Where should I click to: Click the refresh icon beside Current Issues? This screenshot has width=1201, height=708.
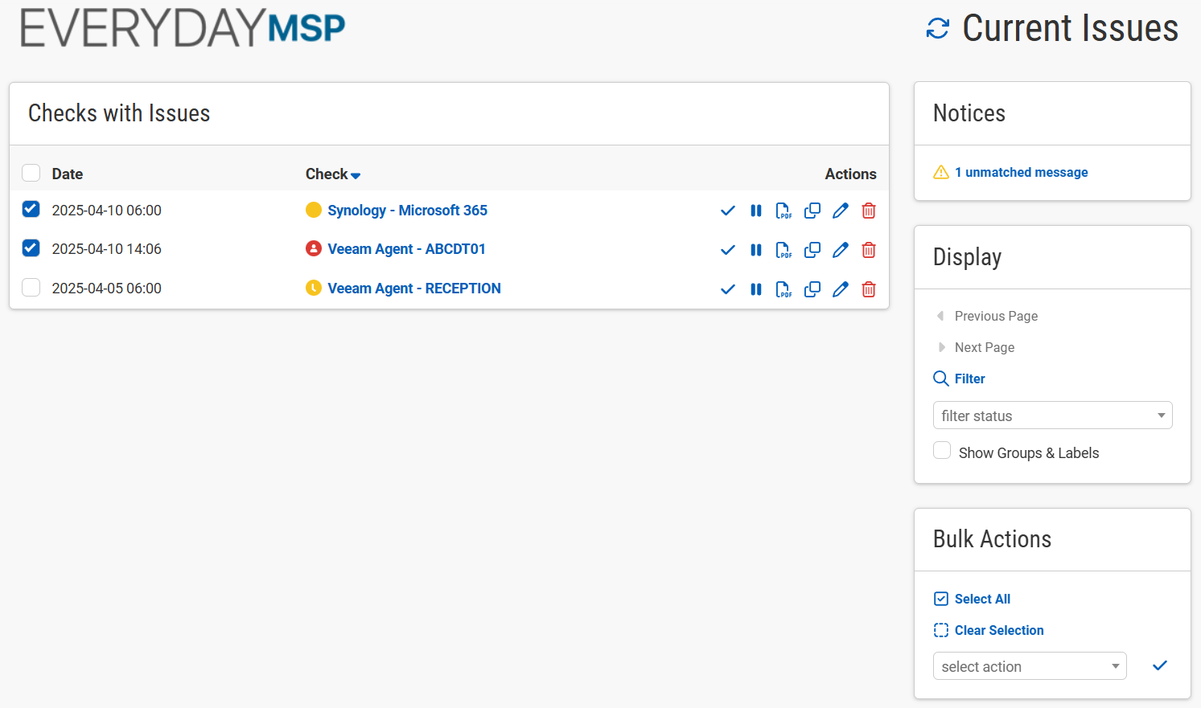coord(937,29)
